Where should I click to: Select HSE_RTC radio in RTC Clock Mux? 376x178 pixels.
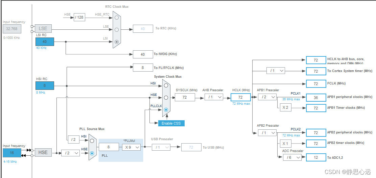tap(117, 18)
